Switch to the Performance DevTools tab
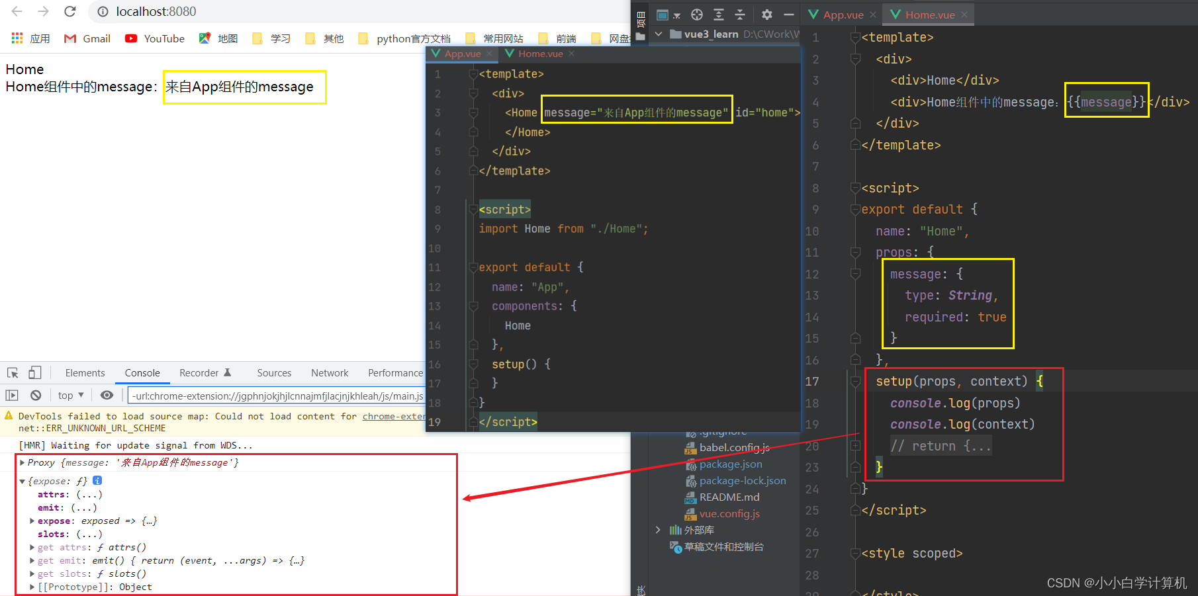Image resolution: width=1198 pixels, height=596 pixels. [x=395, y=373]
